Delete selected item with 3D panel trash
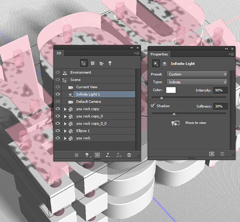240x222 pixels. pos(129,155)
